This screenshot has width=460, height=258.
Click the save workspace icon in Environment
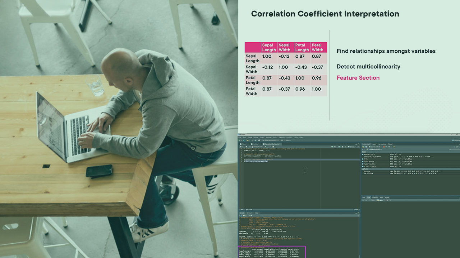pyautogui.click(x=366, y=147)
